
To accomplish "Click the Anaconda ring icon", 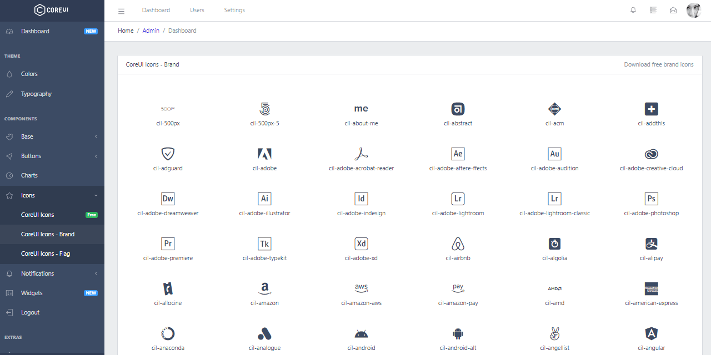I will click(x=168, y=333).
